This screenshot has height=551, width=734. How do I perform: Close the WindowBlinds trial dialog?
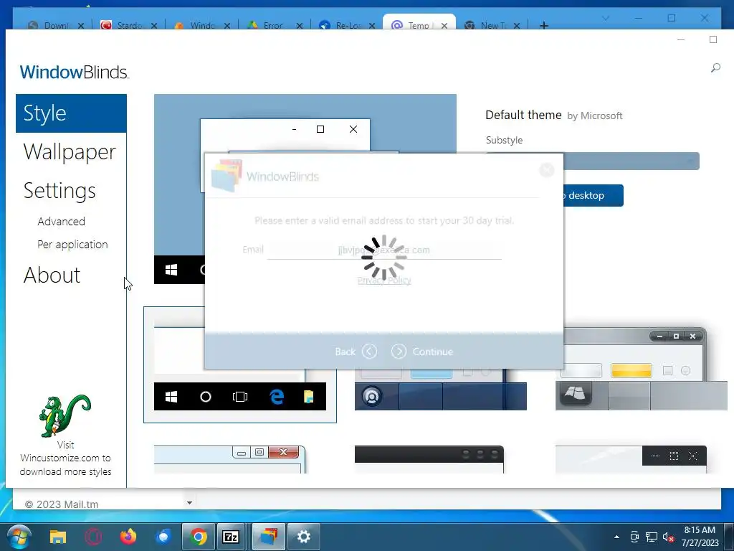[x=546, y=169]
